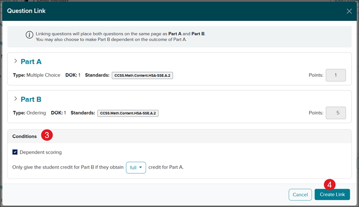Click the Part B heading
Viewport: 359px width, 207px height.
[31, 99]
